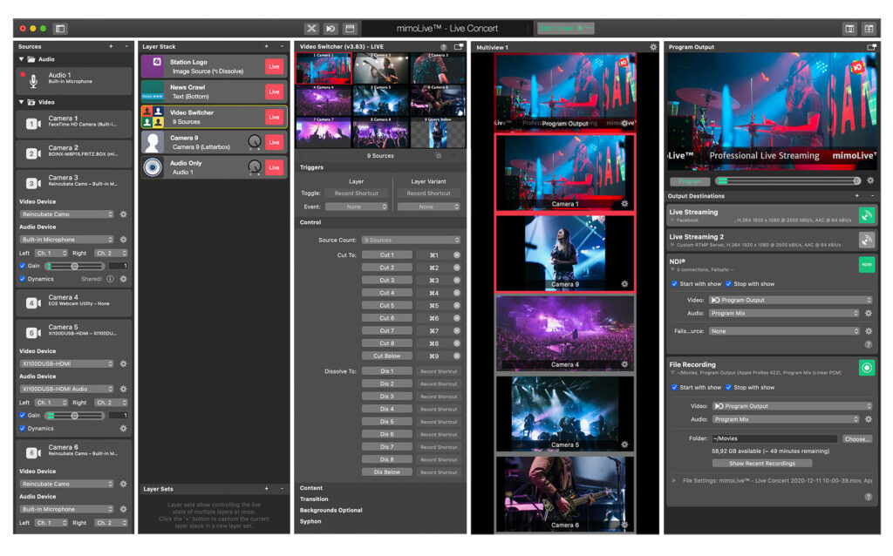Open gear on Camera 9 multiview tile
Viewport: 893px width, 556px height.
(x=624, y=284)
